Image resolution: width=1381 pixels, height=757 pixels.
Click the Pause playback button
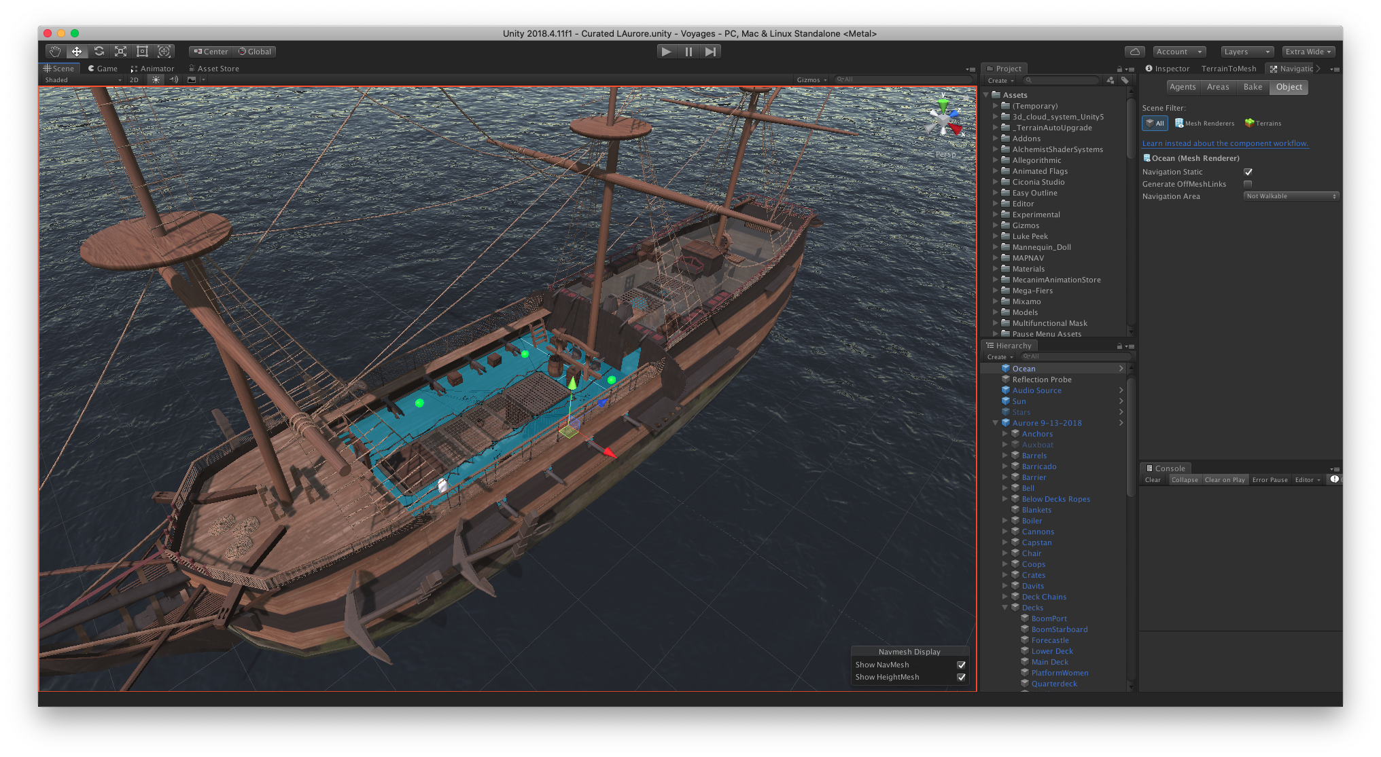coord(688,52)
